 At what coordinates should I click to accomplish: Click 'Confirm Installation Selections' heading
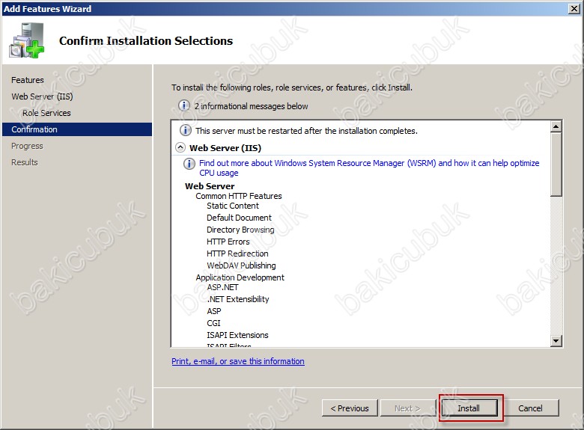click(146, 40)
